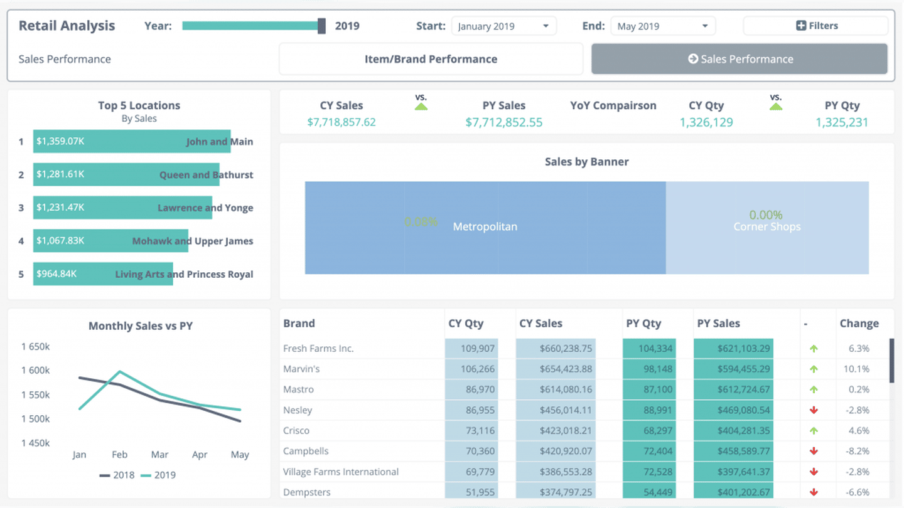Screen dimensions: 904x508
Task: Click the red down arrow for Campbells
Action: pos(814,451)
